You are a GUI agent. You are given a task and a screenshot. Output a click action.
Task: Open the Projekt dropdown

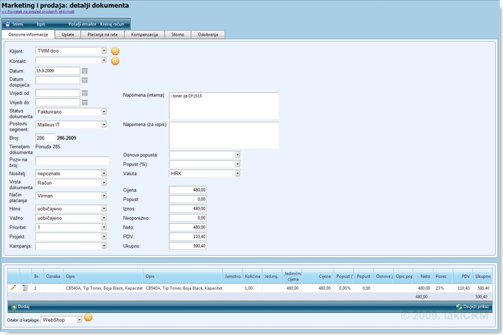click(104, 237)
